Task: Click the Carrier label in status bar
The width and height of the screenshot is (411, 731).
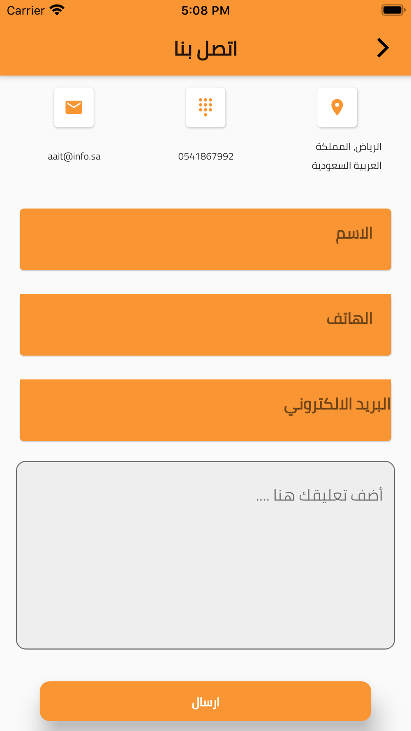Action: coord(25,10)
